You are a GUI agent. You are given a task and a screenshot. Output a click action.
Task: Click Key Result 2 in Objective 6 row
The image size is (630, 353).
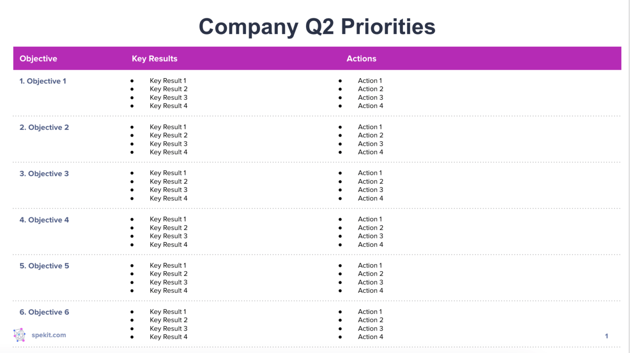(x=168, y=320)
